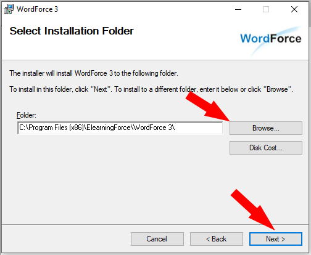Click inside the Folder path field
This screenshot has height=255, width=311.
coord(120,128)
